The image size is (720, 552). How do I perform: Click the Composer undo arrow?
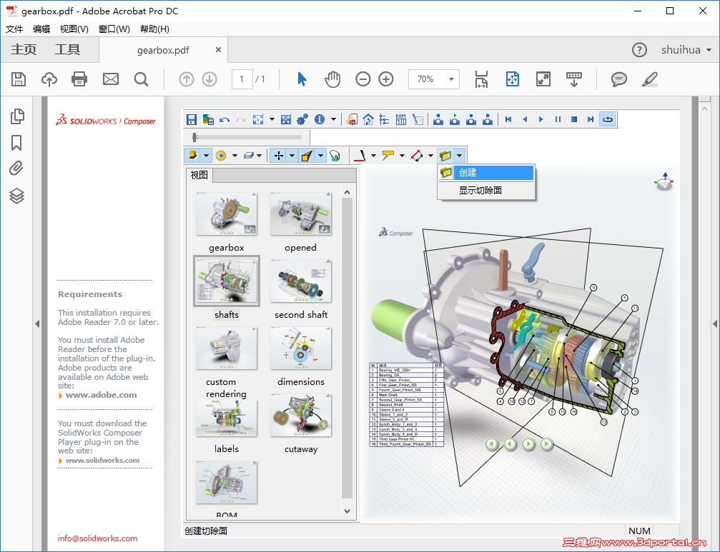click(x=225, y=120)
